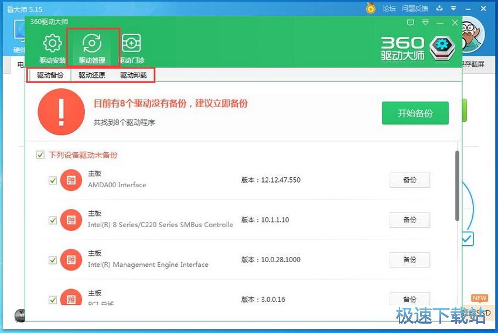Click the Management Engine Interface motherboard icon
Screen dimensions: 498x333
click(71, 260)
